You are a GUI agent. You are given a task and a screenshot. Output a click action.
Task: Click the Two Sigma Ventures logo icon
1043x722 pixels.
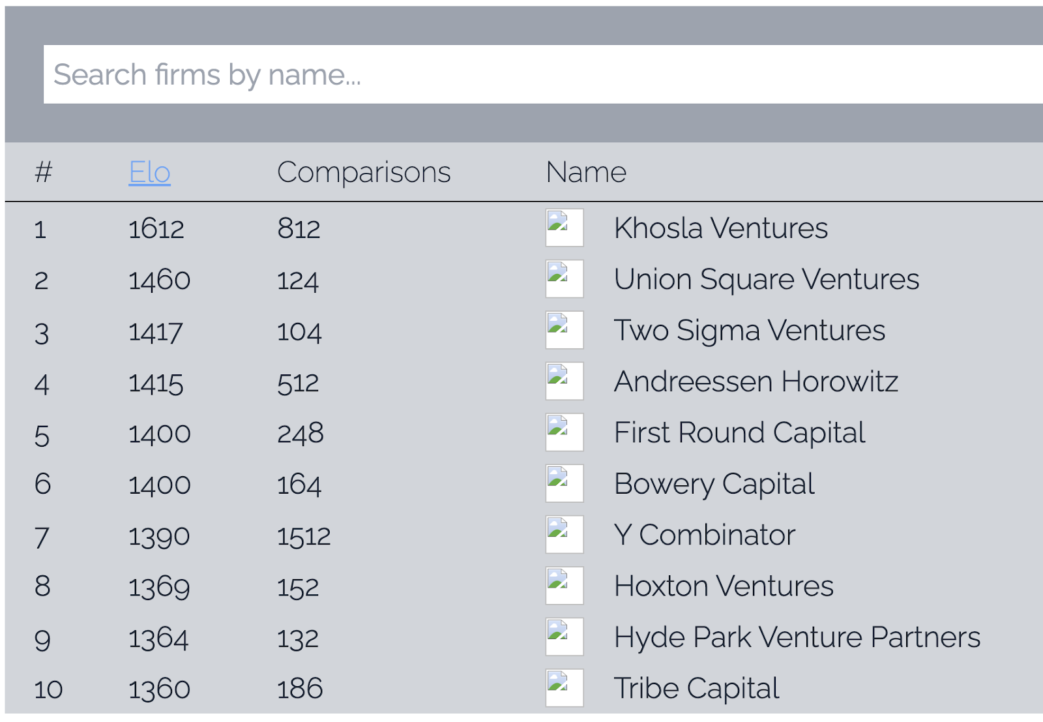tap(565, 330)
